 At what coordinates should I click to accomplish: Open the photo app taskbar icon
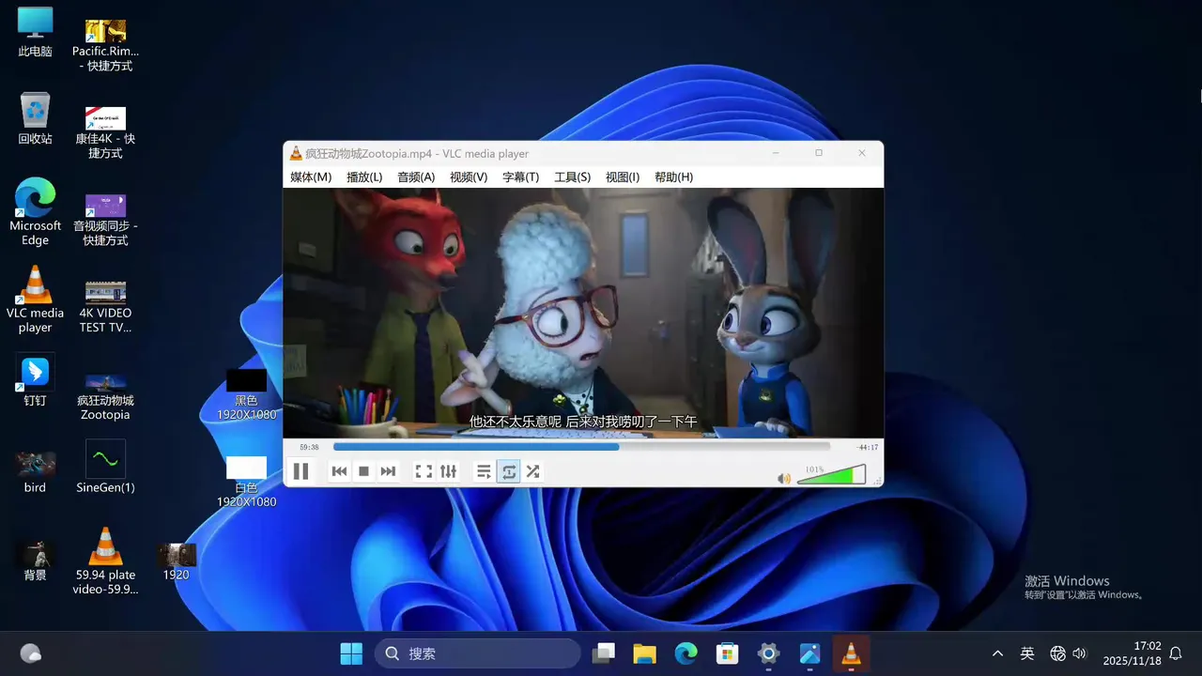(x=809, y=653)
